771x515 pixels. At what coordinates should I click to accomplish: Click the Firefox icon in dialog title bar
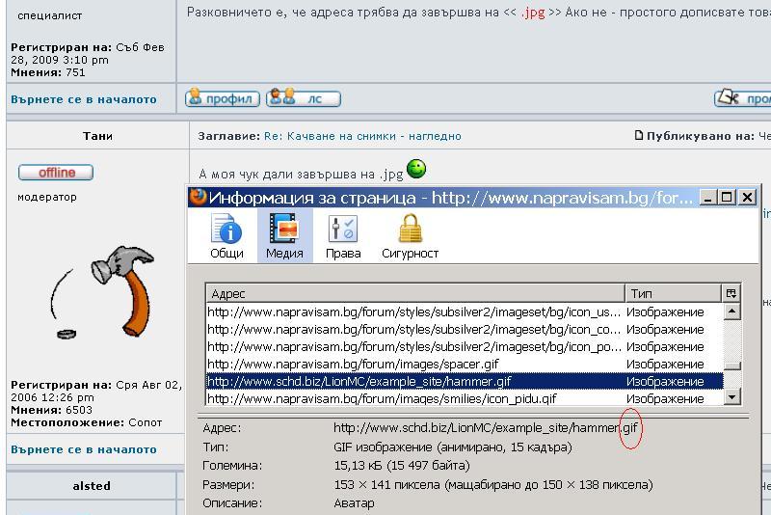click(198, 198)
